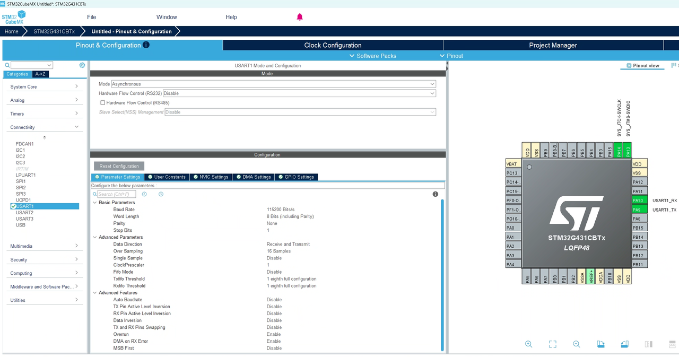This screenshot has width=679, height=357.
Task: Go to the next search result arrow
Action: 161,194
